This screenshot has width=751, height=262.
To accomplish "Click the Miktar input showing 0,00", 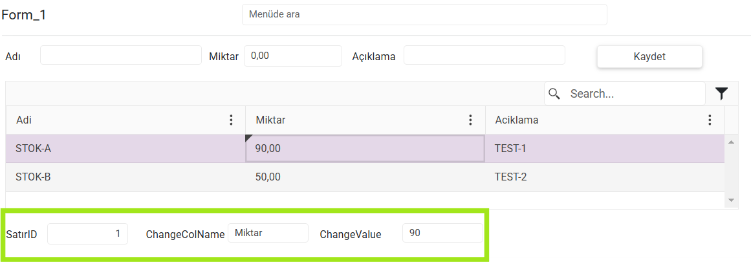I will 293,56.
